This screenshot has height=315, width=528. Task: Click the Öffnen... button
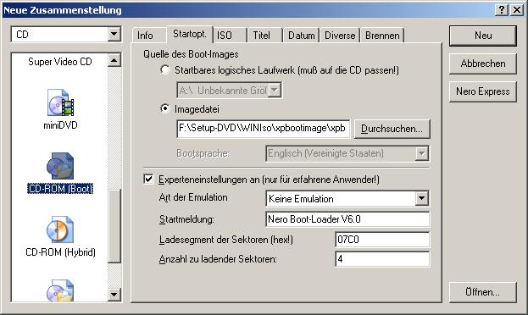(x=483, y=292)
